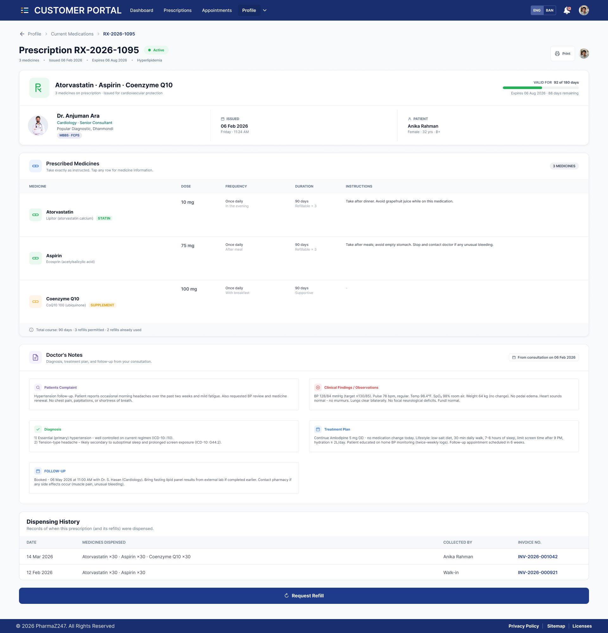608x633 pixels.
Task: Click 'From consultation on 06 Feb 2026' chip
Action: click(x=544, y=357)
